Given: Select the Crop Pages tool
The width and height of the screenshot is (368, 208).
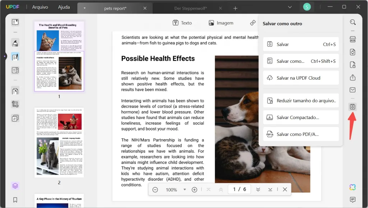Looking at the screenshot, I should pyautogui.click(x=15, y=104).
